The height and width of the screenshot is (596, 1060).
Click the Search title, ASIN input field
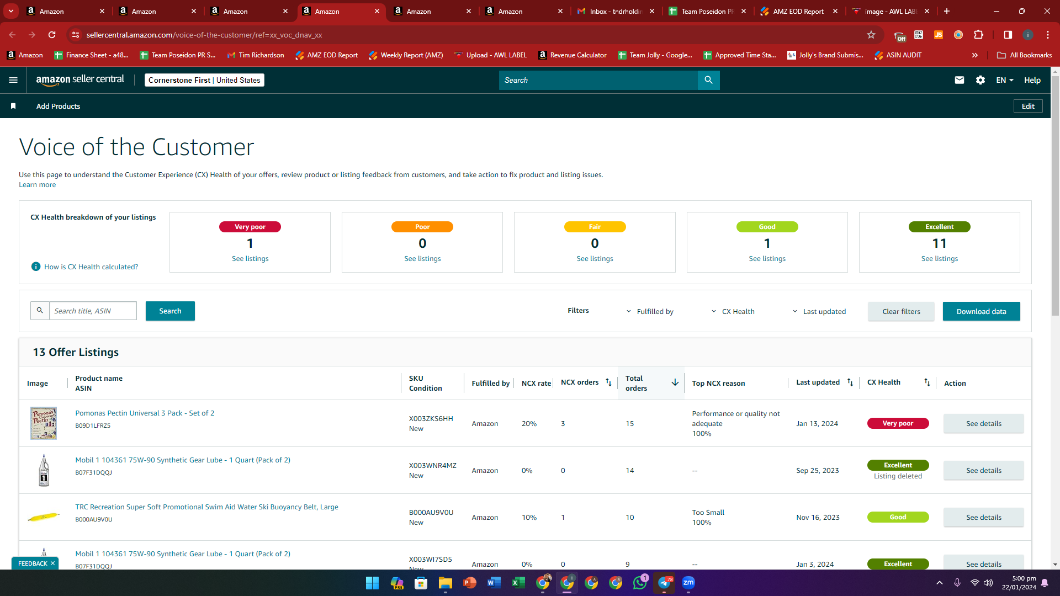click(93, 311)
